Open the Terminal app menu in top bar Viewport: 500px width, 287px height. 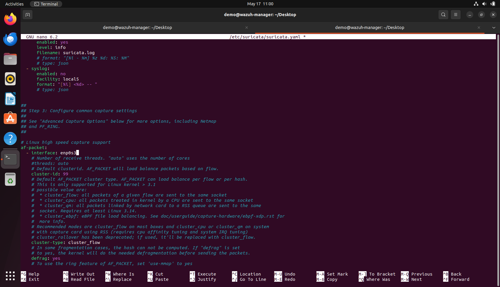(46, 4)
